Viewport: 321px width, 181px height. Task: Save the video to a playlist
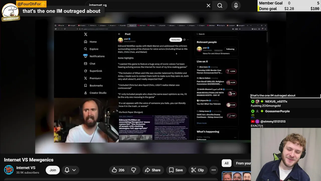176,170
